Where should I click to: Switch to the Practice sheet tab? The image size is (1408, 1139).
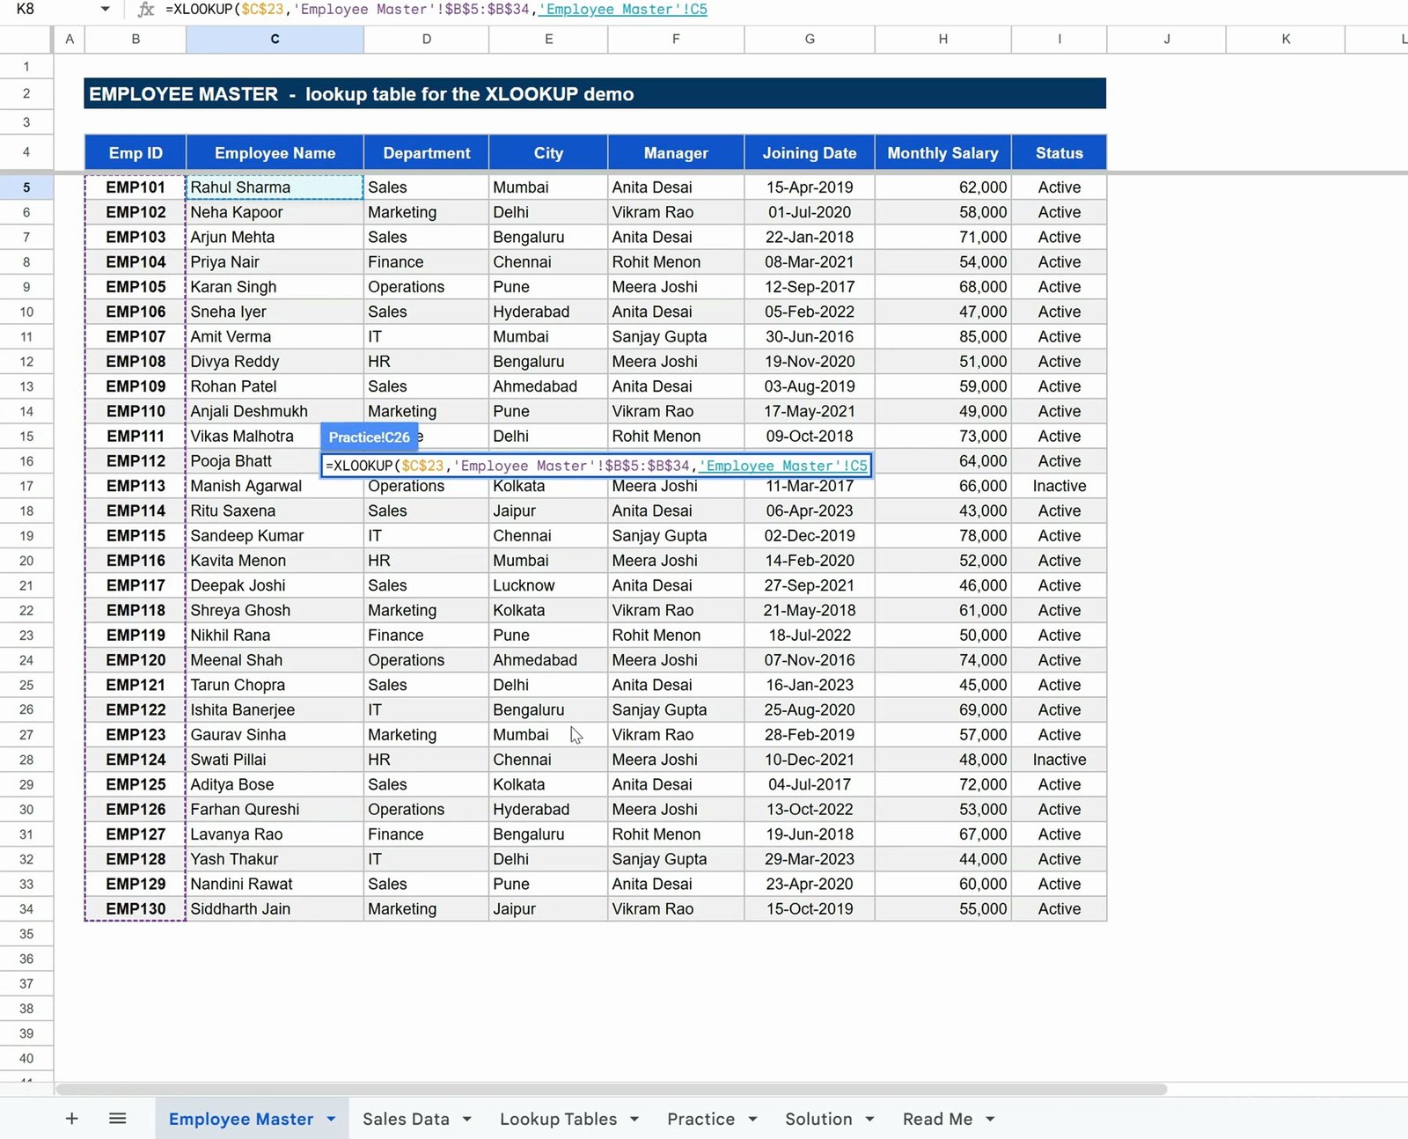700,1119
